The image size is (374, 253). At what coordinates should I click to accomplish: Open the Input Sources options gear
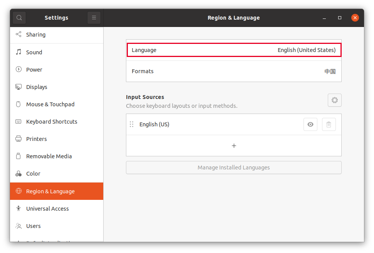pos(334,100)
